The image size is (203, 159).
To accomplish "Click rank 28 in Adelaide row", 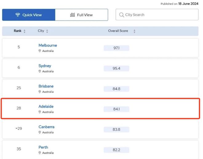I will tap(19, 108).
